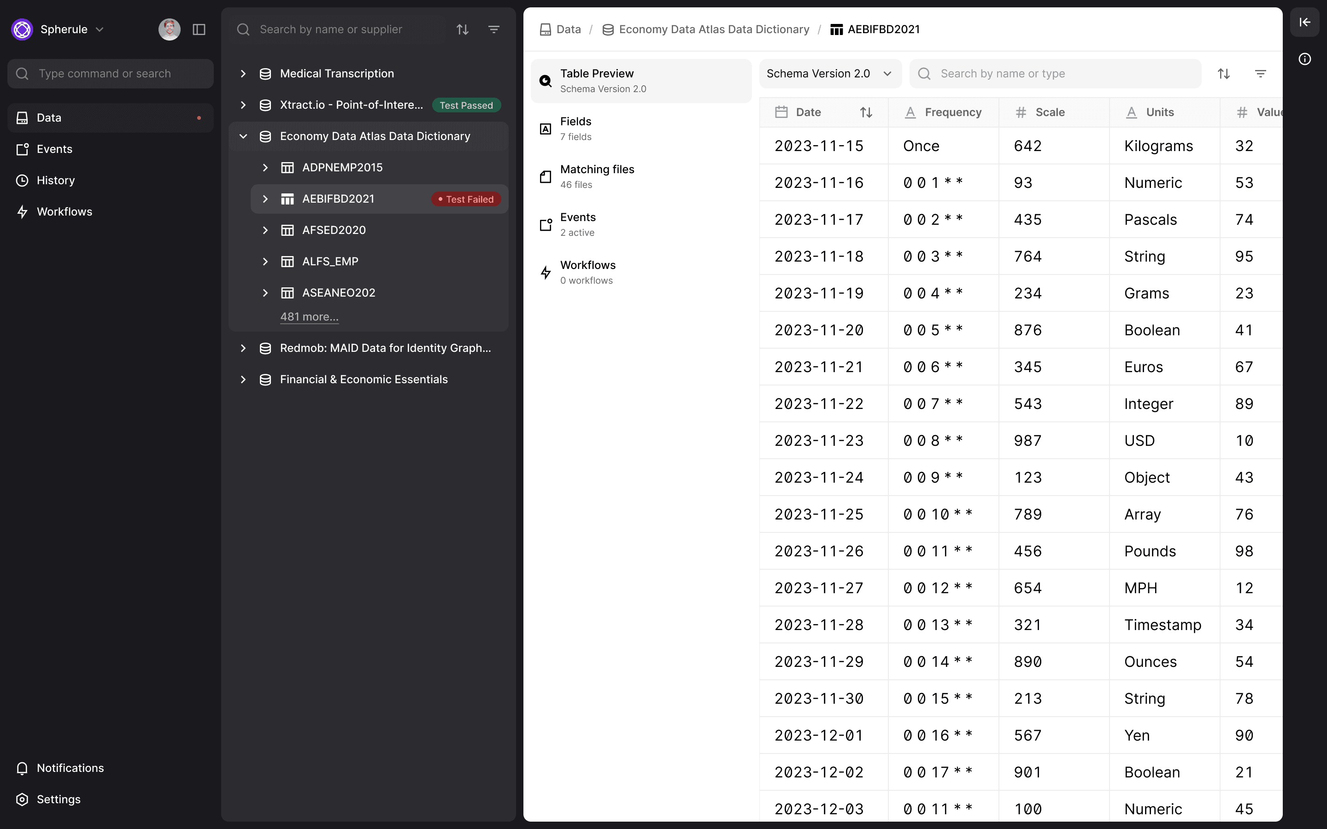The height and width of the screenshot is (829, 1327).
Task: Collapse the right panel with arrow icon
Action: point(1304,23)
